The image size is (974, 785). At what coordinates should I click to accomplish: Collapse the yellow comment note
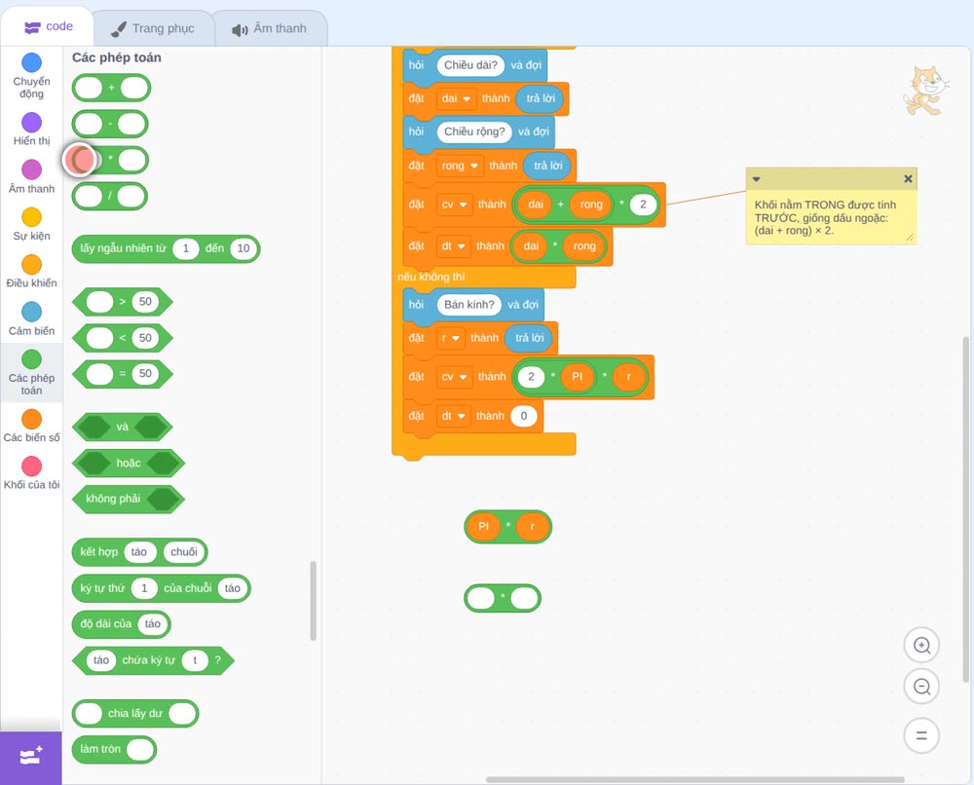(x=756, y=179)
